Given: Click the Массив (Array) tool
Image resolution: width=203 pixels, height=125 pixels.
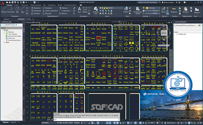Looking at the screenshot, I should (x=63, y=13).
